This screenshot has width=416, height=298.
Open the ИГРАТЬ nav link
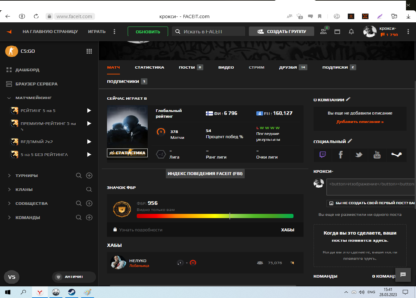pyautogui.click(x=97, y=31)
